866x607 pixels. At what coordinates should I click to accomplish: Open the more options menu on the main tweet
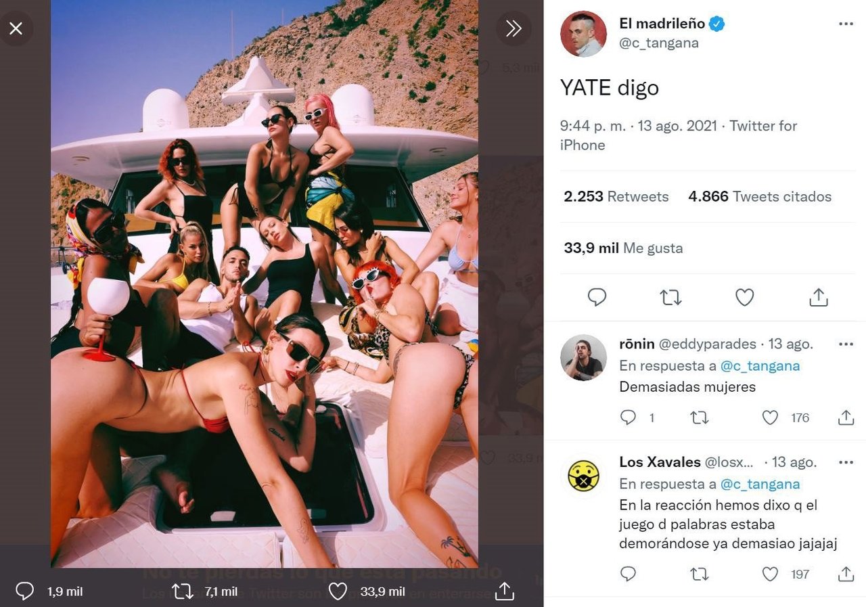pyautogui.click(x=846, y=24)
